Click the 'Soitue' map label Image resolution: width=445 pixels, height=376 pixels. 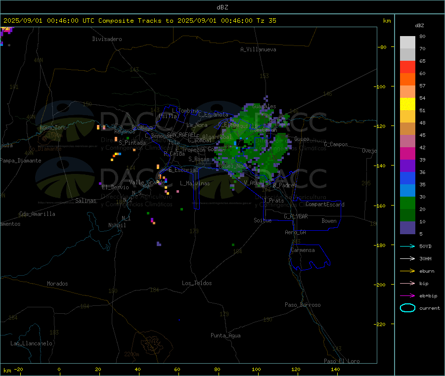(x=263, y=220)
